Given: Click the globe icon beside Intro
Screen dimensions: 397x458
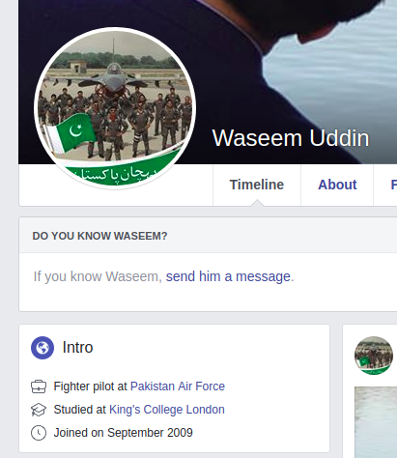Looking at the screenshot, I should 43,348.
